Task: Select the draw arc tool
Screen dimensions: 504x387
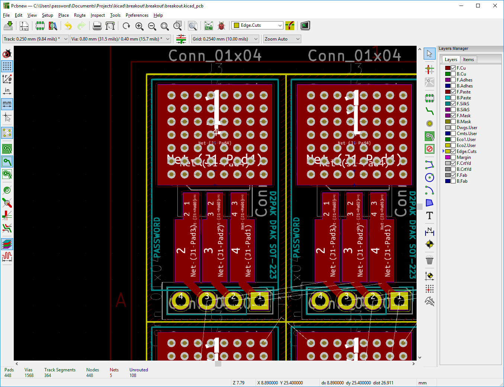Action: click(430, 190)
